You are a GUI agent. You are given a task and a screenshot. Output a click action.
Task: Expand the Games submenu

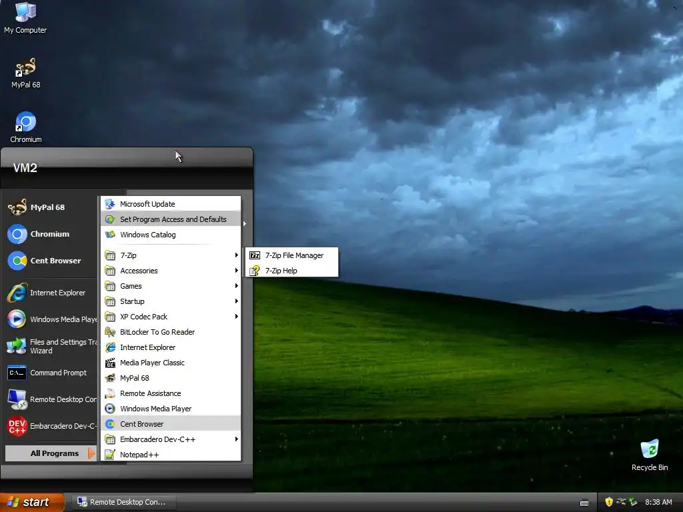[171, 286]
